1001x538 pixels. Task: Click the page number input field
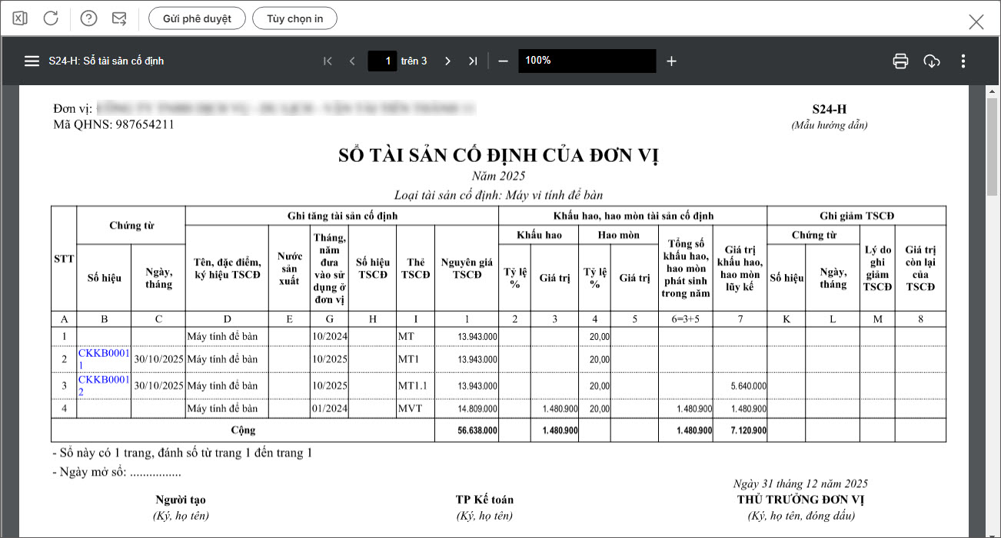(x=382, y=61)
